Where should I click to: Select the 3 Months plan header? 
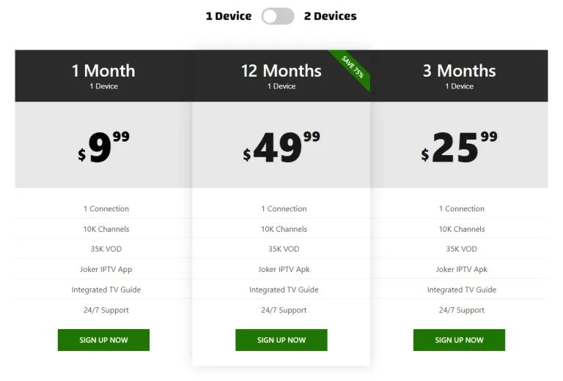coord(459,75)
